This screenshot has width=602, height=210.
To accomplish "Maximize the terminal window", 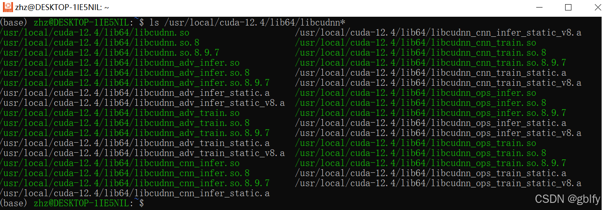I will point(568,8).
